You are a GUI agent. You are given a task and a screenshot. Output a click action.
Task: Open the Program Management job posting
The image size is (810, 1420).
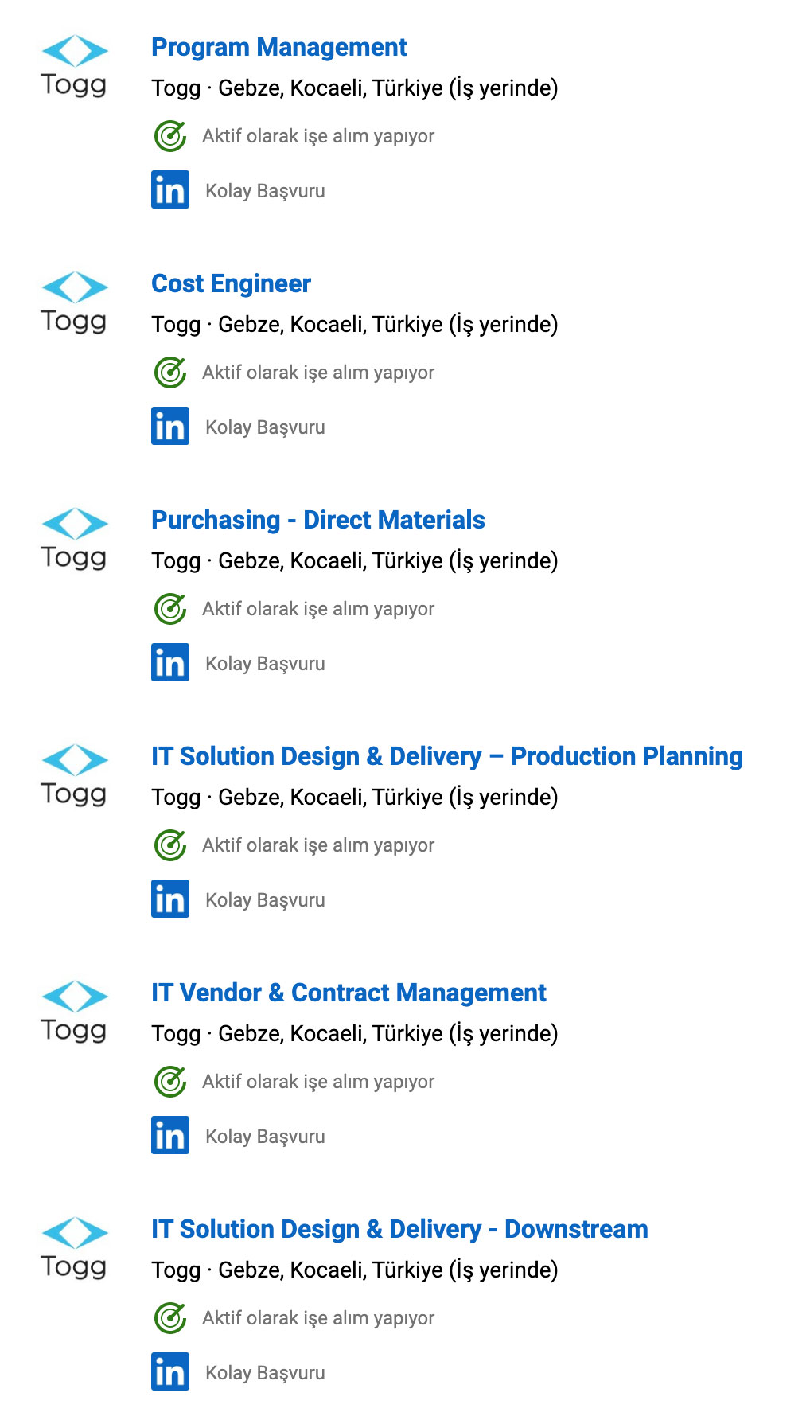(x=278, y=48)
